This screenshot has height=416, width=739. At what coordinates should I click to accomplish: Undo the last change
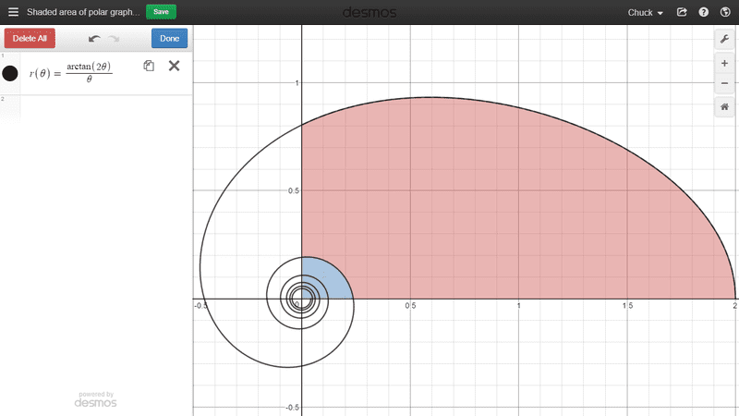pyautogui.click(x=94, y=39)
